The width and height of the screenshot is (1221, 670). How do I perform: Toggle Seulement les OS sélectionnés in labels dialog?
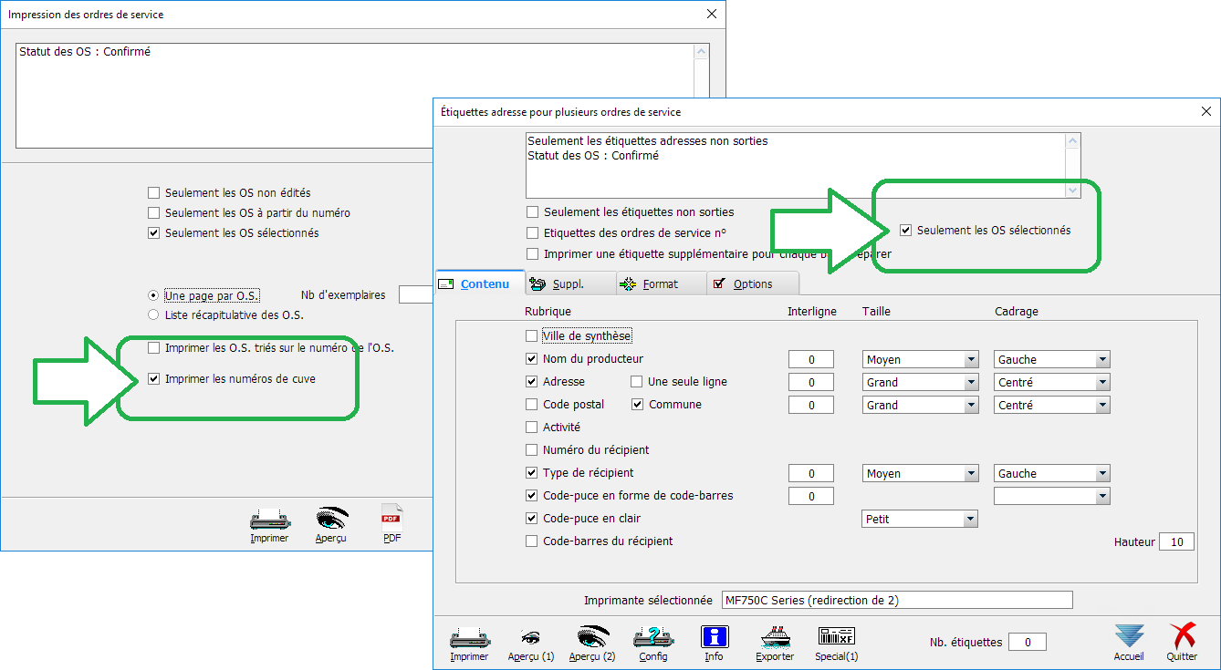click(906, 231)
